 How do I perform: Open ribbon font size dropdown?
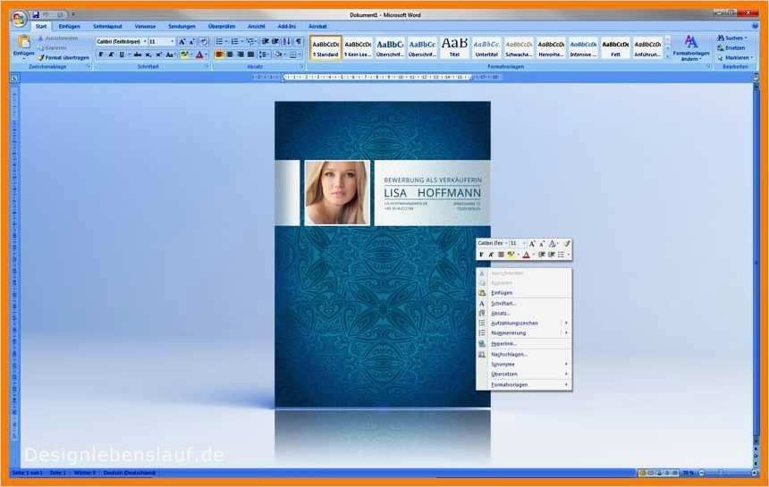point(173,42)
